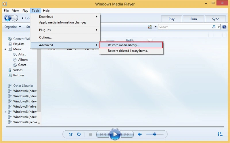Click the stop button

pos(91,134)
